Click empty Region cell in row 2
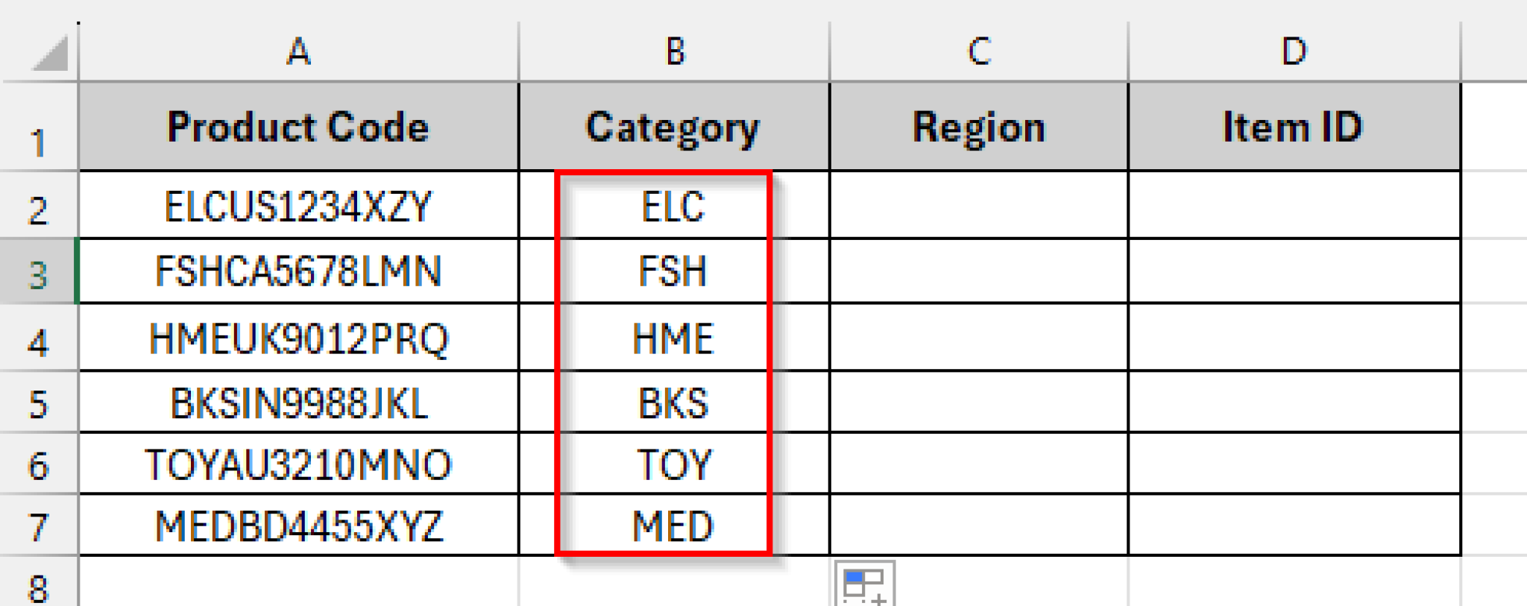Viewport: 1527px width, 606px height. 979,205
